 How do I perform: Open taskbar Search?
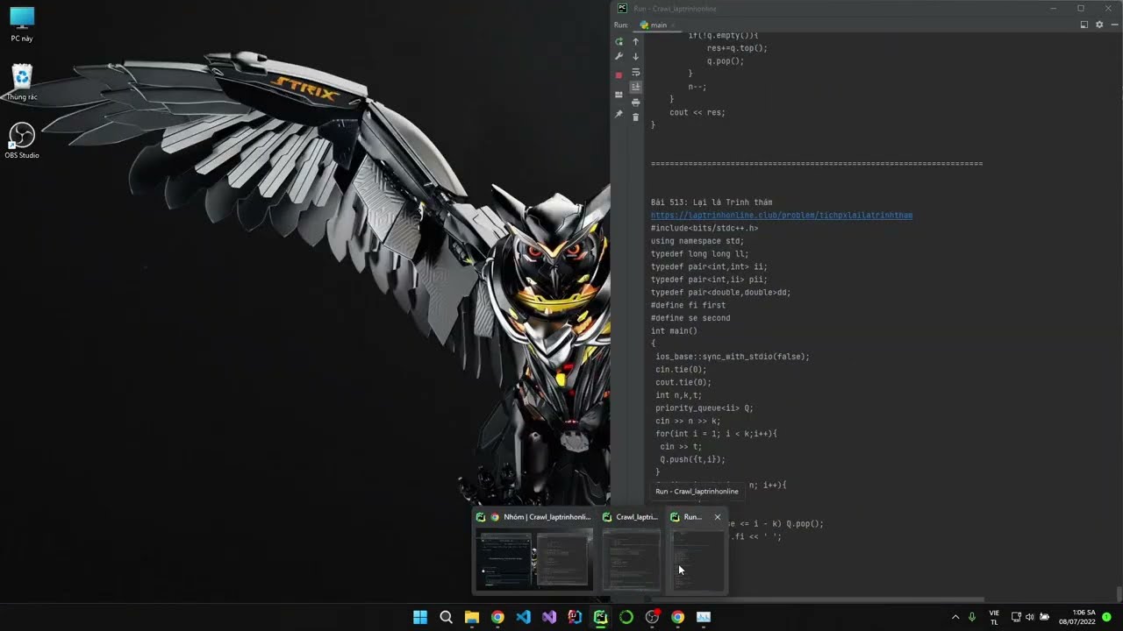(x=446, y=617)
